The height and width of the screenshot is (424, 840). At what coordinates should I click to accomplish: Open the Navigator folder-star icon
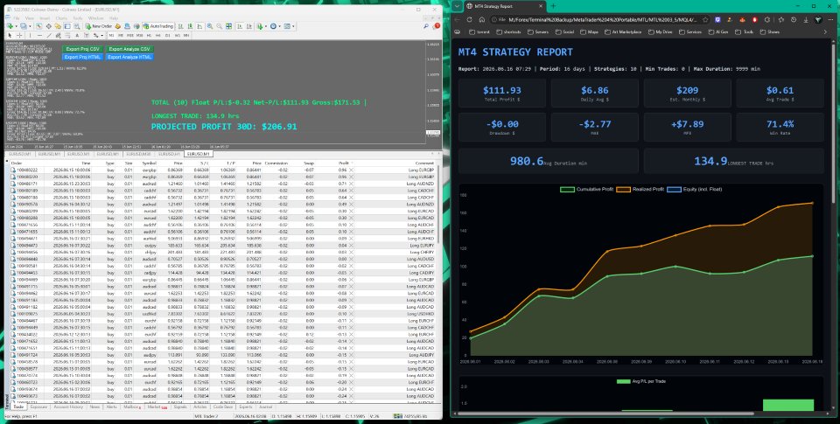(58, 26)
